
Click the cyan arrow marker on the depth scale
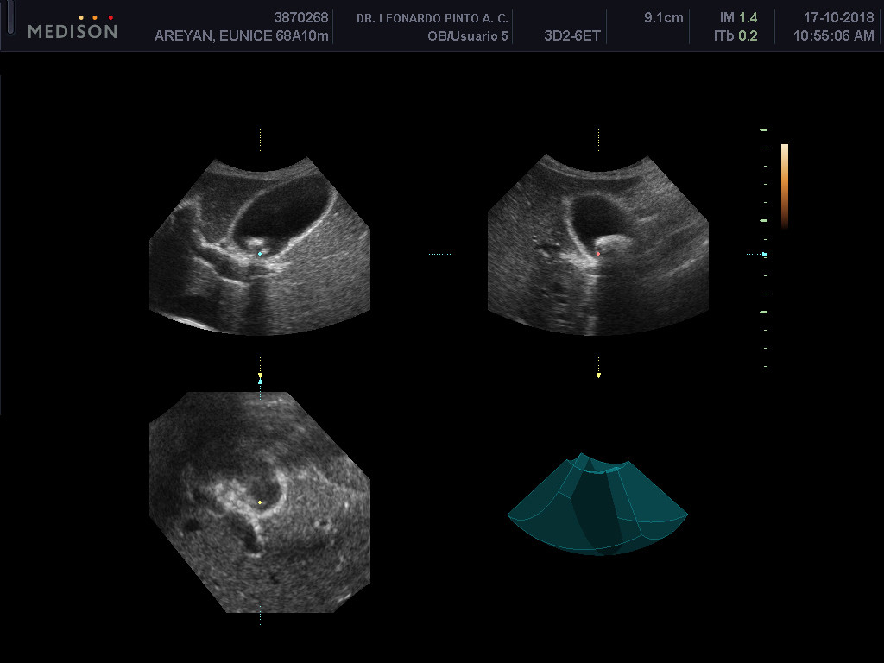763,255
